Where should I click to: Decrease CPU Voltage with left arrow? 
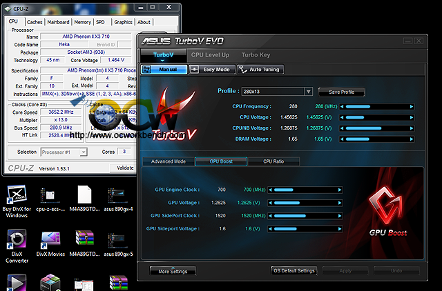(343, 117)
